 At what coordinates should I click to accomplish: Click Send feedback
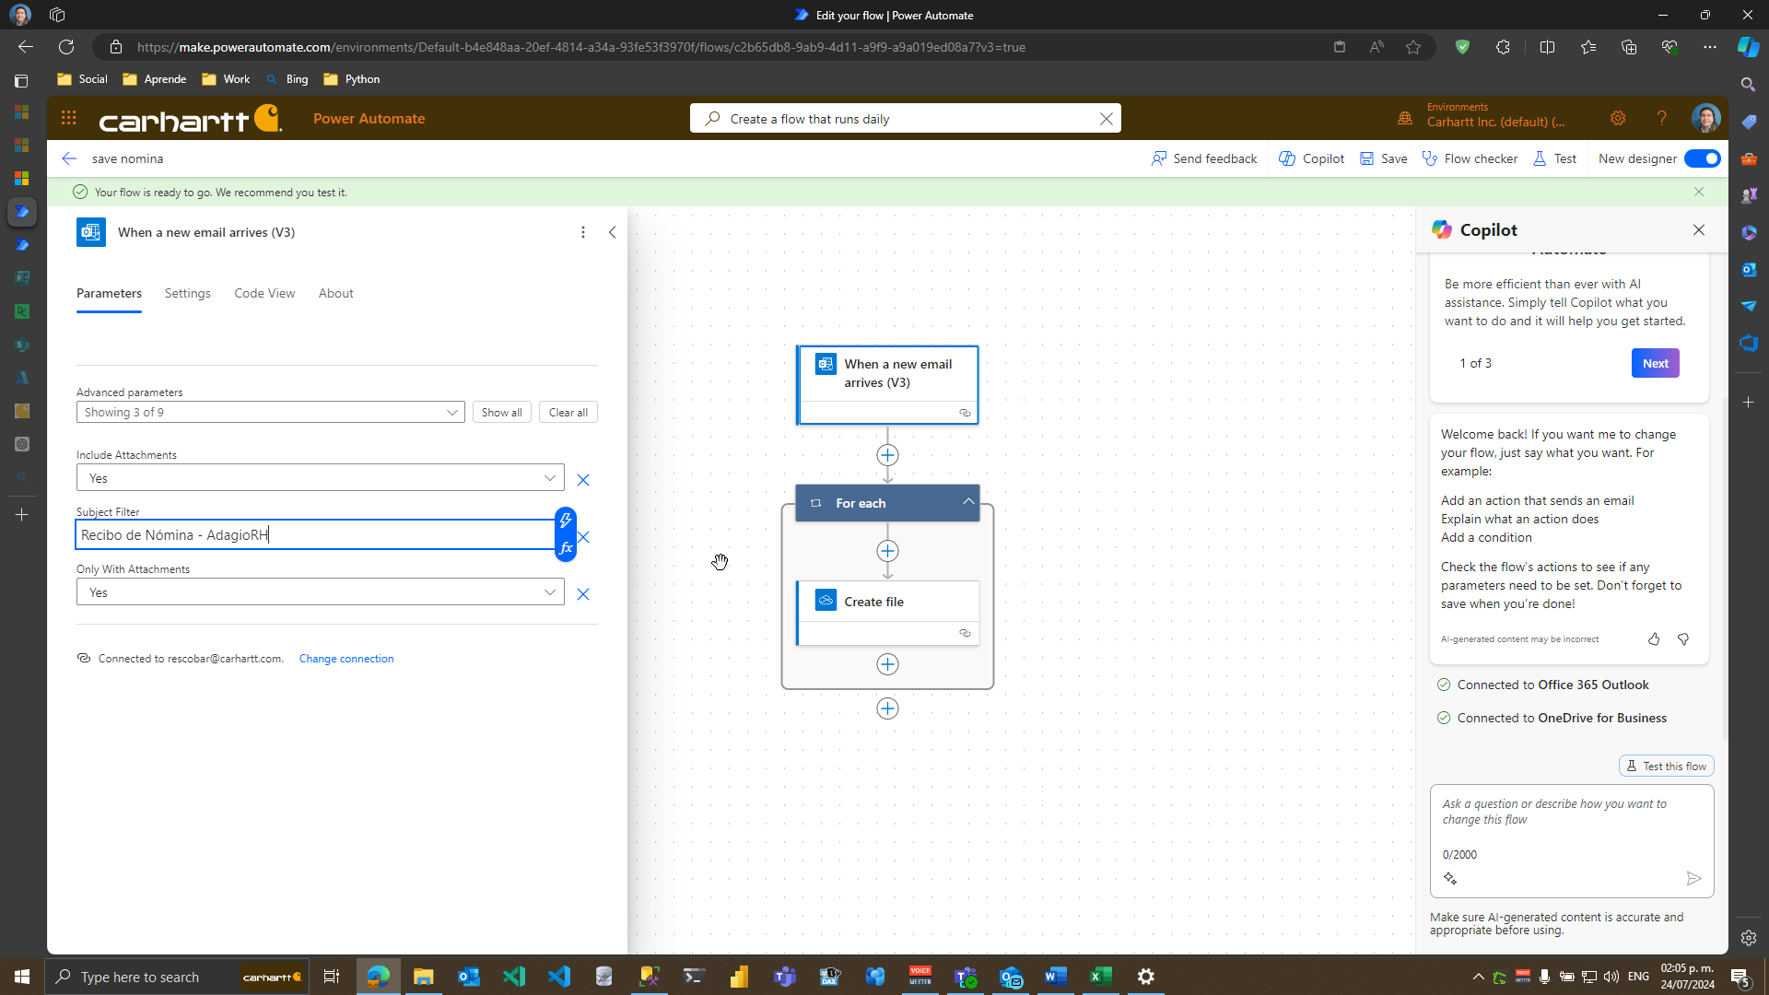pyautogui.click(x=1204, y=158)
